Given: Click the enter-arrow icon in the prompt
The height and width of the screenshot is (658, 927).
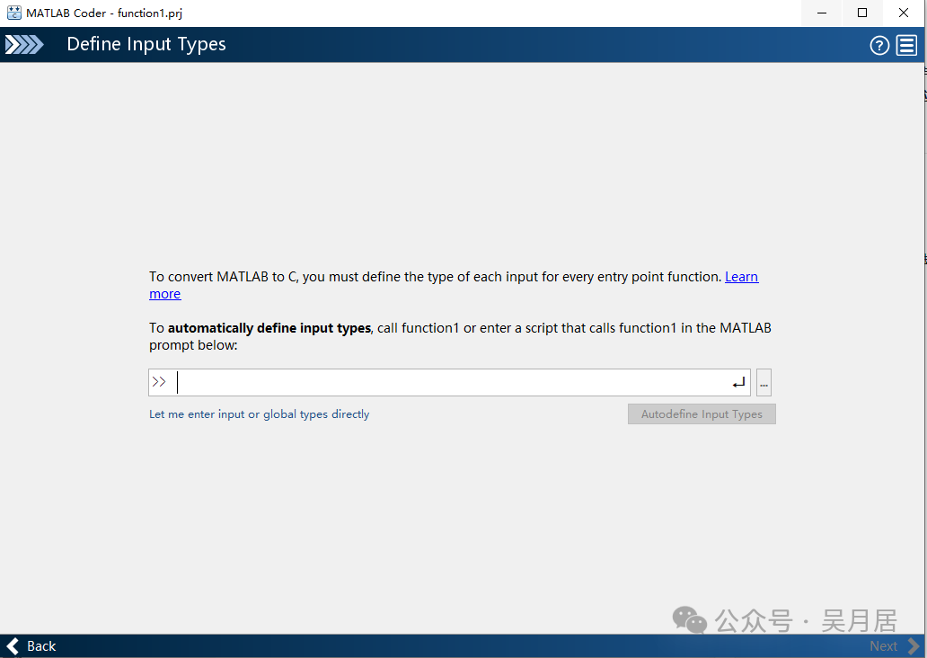Looking at the screenshot, I should (738, 384).
